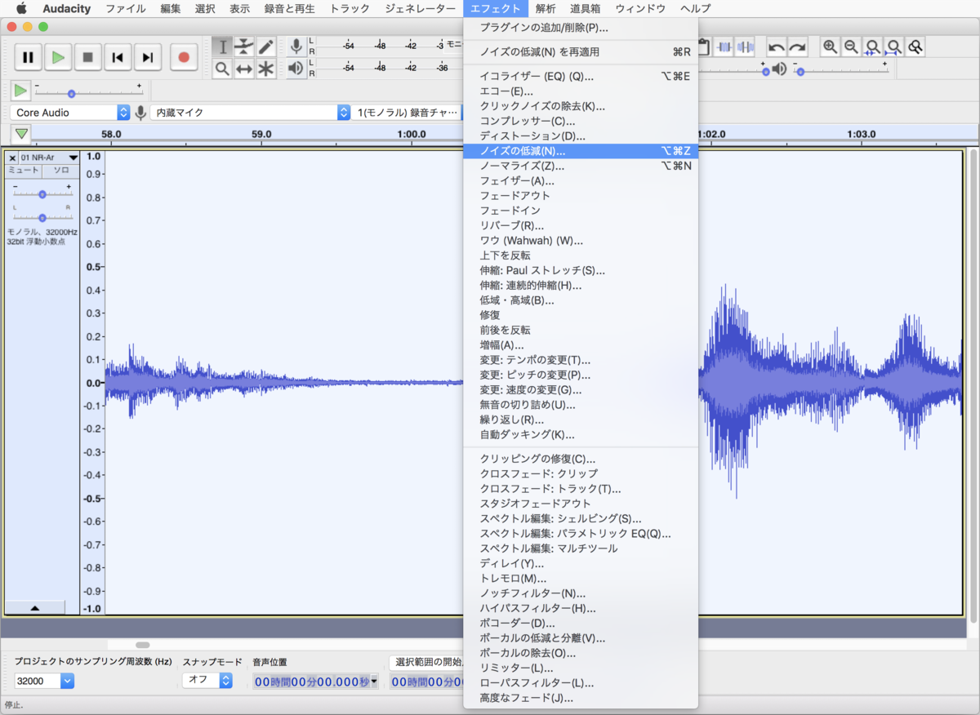Collapse the track with bottom arrow button
Image resolution: width=980 pixels, height=715 pixels.
(x=34, y=607)
